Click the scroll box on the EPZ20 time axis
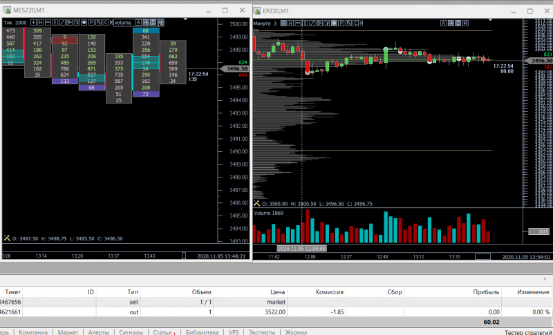 [x=482, y=256]
